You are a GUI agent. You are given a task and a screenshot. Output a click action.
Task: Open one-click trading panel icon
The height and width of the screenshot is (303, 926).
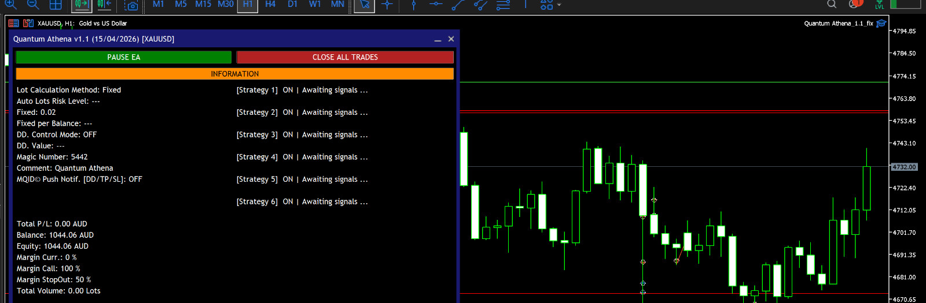(28, 23)
